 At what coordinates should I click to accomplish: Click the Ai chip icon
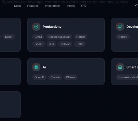[x=36, y=67]
